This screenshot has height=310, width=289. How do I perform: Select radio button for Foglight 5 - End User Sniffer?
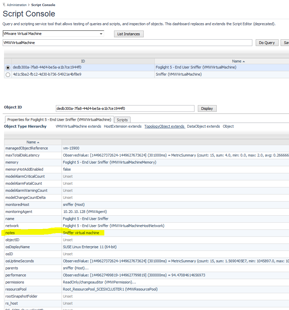click(8, 68)
